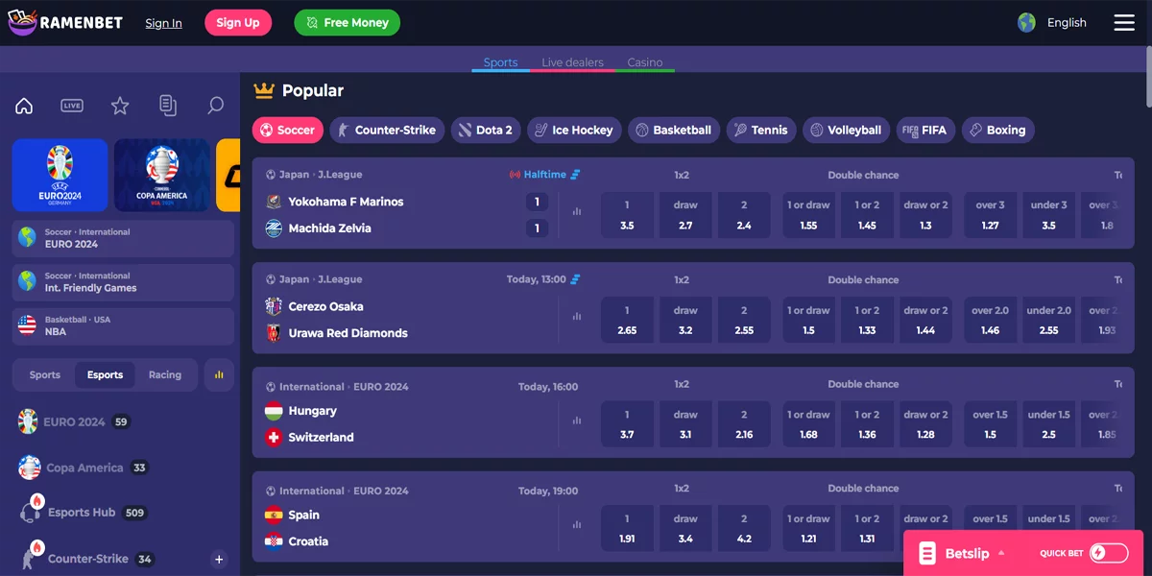Select over 3 at 1.27 odds
1152x576 pixels.
990,215
